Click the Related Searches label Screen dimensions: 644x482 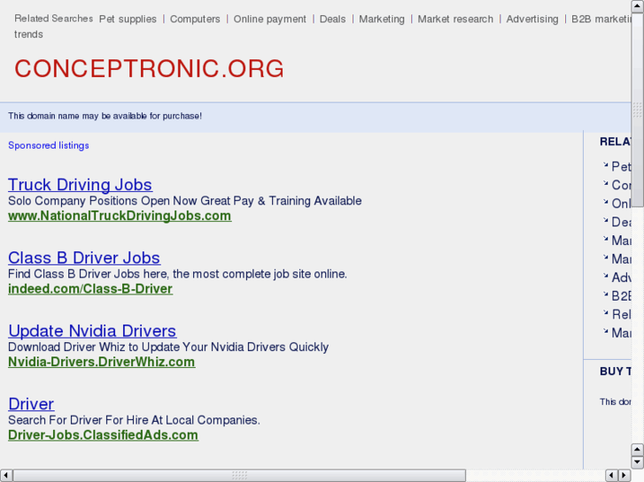53,19
